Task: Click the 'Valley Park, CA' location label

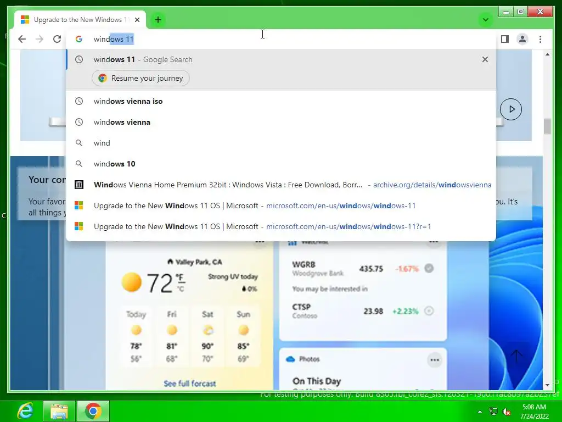Action: pyautogui.click(x=195, y=262)
